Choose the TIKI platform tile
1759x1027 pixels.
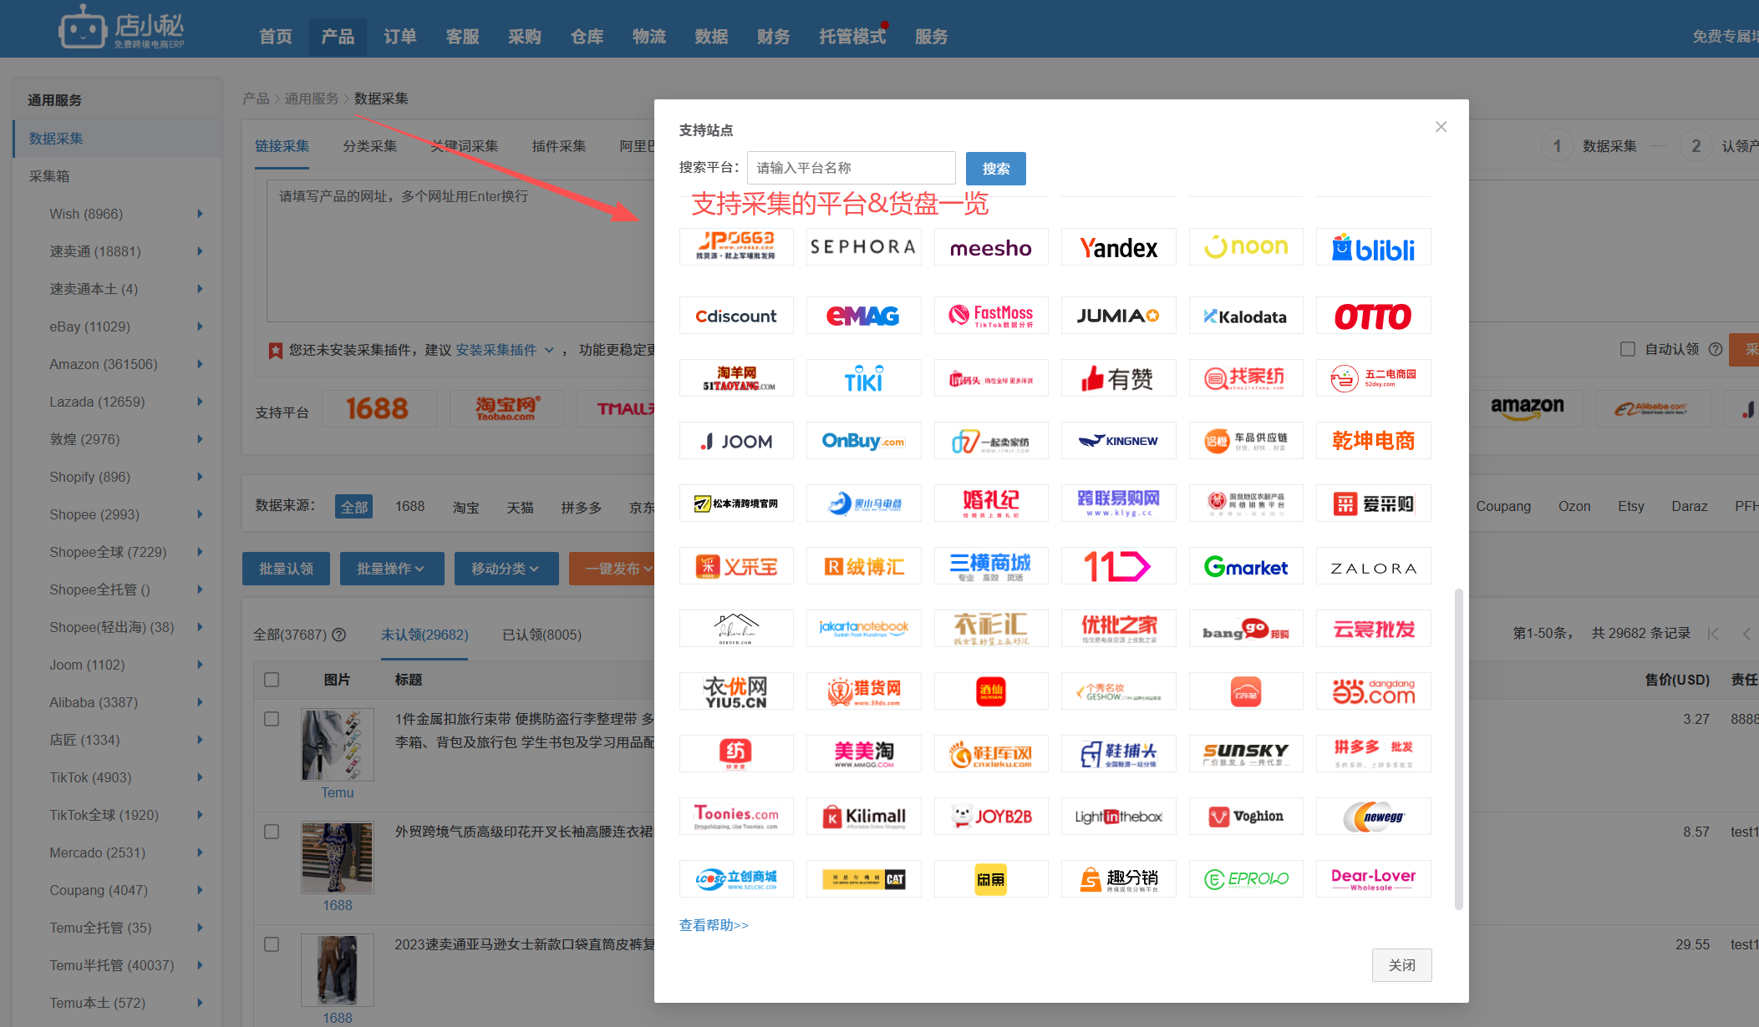(863, 378)
